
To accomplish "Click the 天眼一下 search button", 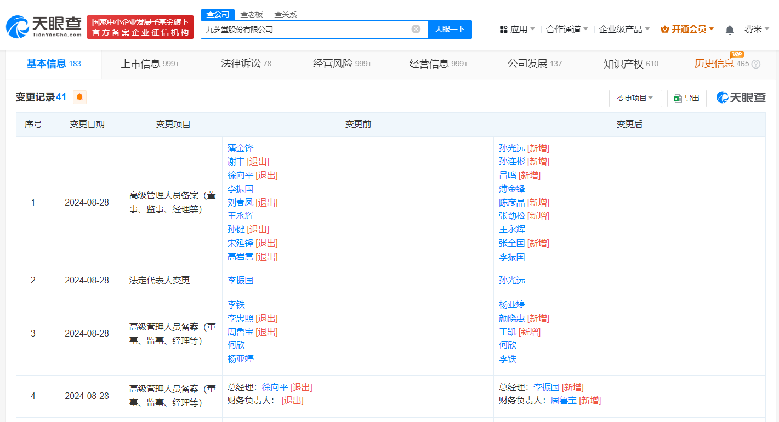I will point(450,30).
